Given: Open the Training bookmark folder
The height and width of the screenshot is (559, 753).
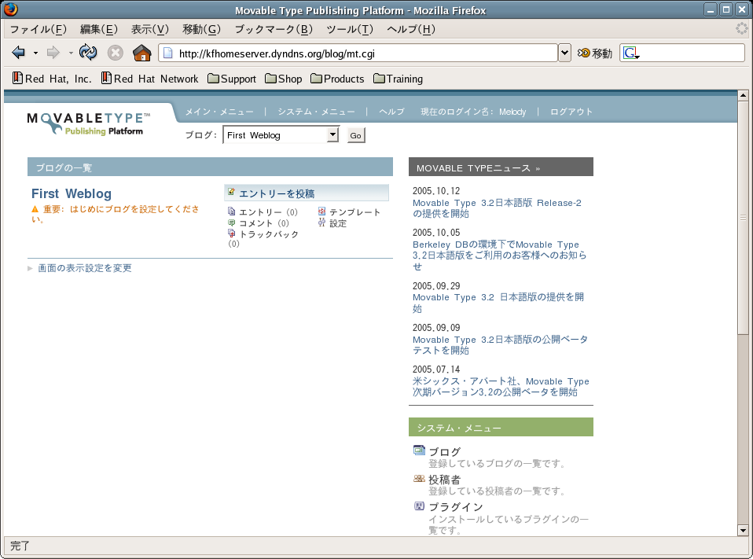Looking at the screenshot, I should click(x=398, y=79).
